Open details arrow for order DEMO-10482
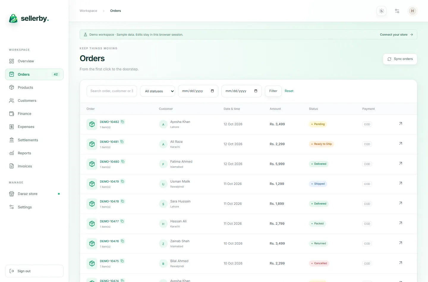This screenshot has height=282, width=428. click(401, 123)
